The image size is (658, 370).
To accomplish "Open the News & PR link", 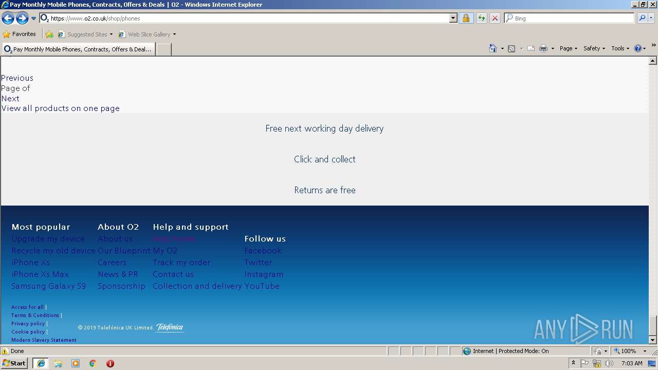I will tap(118, 274).
